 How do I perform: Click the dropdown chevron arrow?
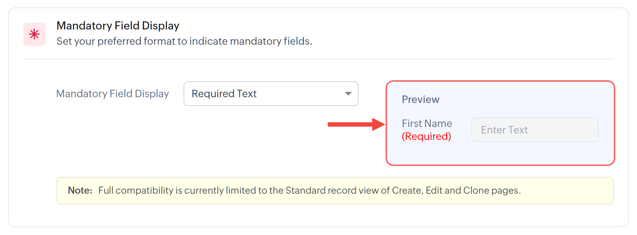348,94
